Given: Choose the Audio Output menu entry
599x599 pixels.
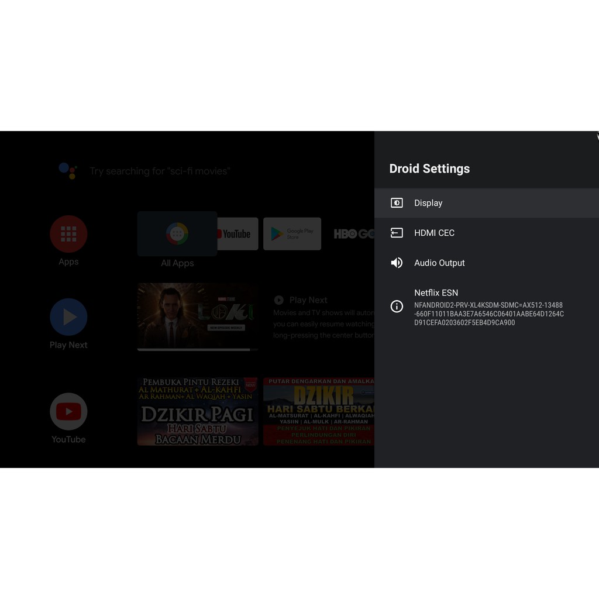Looking at the screenshot, I should 439,263.
